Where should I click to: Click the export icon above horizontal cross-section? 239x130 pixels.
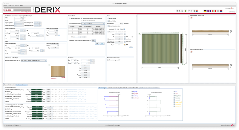point(191,18)
